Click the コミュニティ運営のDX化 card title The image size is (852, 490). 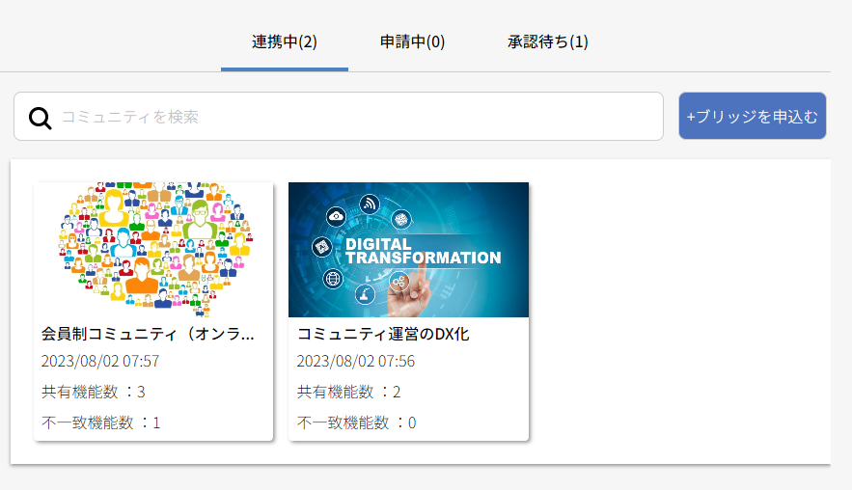pyautogui.click(x=383, y=334)
